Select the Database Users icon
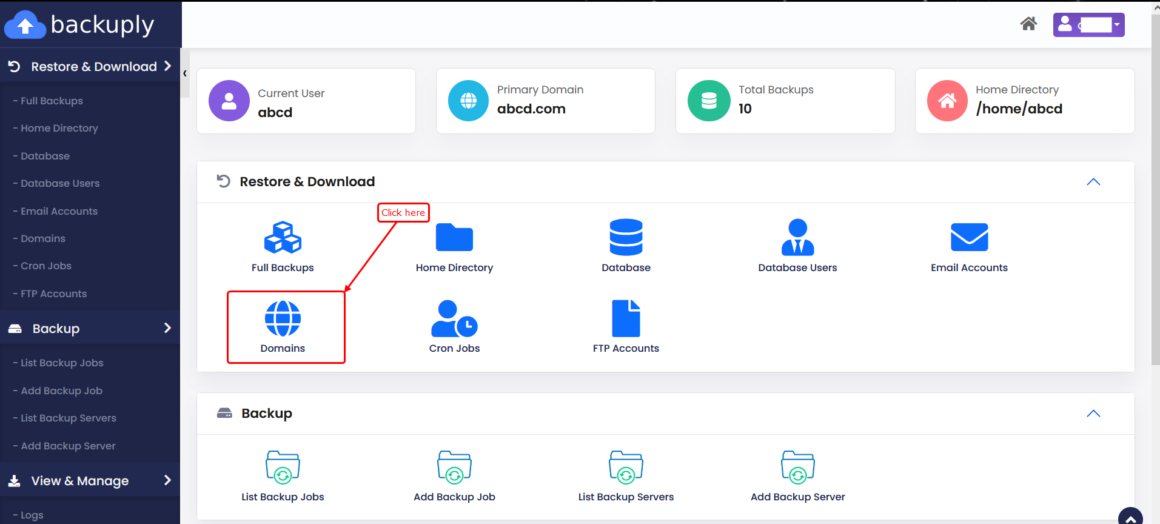The height and width of the screenshot is (524, 1160). (797, 237)
